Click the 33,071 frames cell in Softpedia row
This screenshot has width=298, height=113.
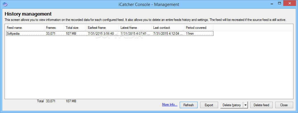tap(51, 33)
